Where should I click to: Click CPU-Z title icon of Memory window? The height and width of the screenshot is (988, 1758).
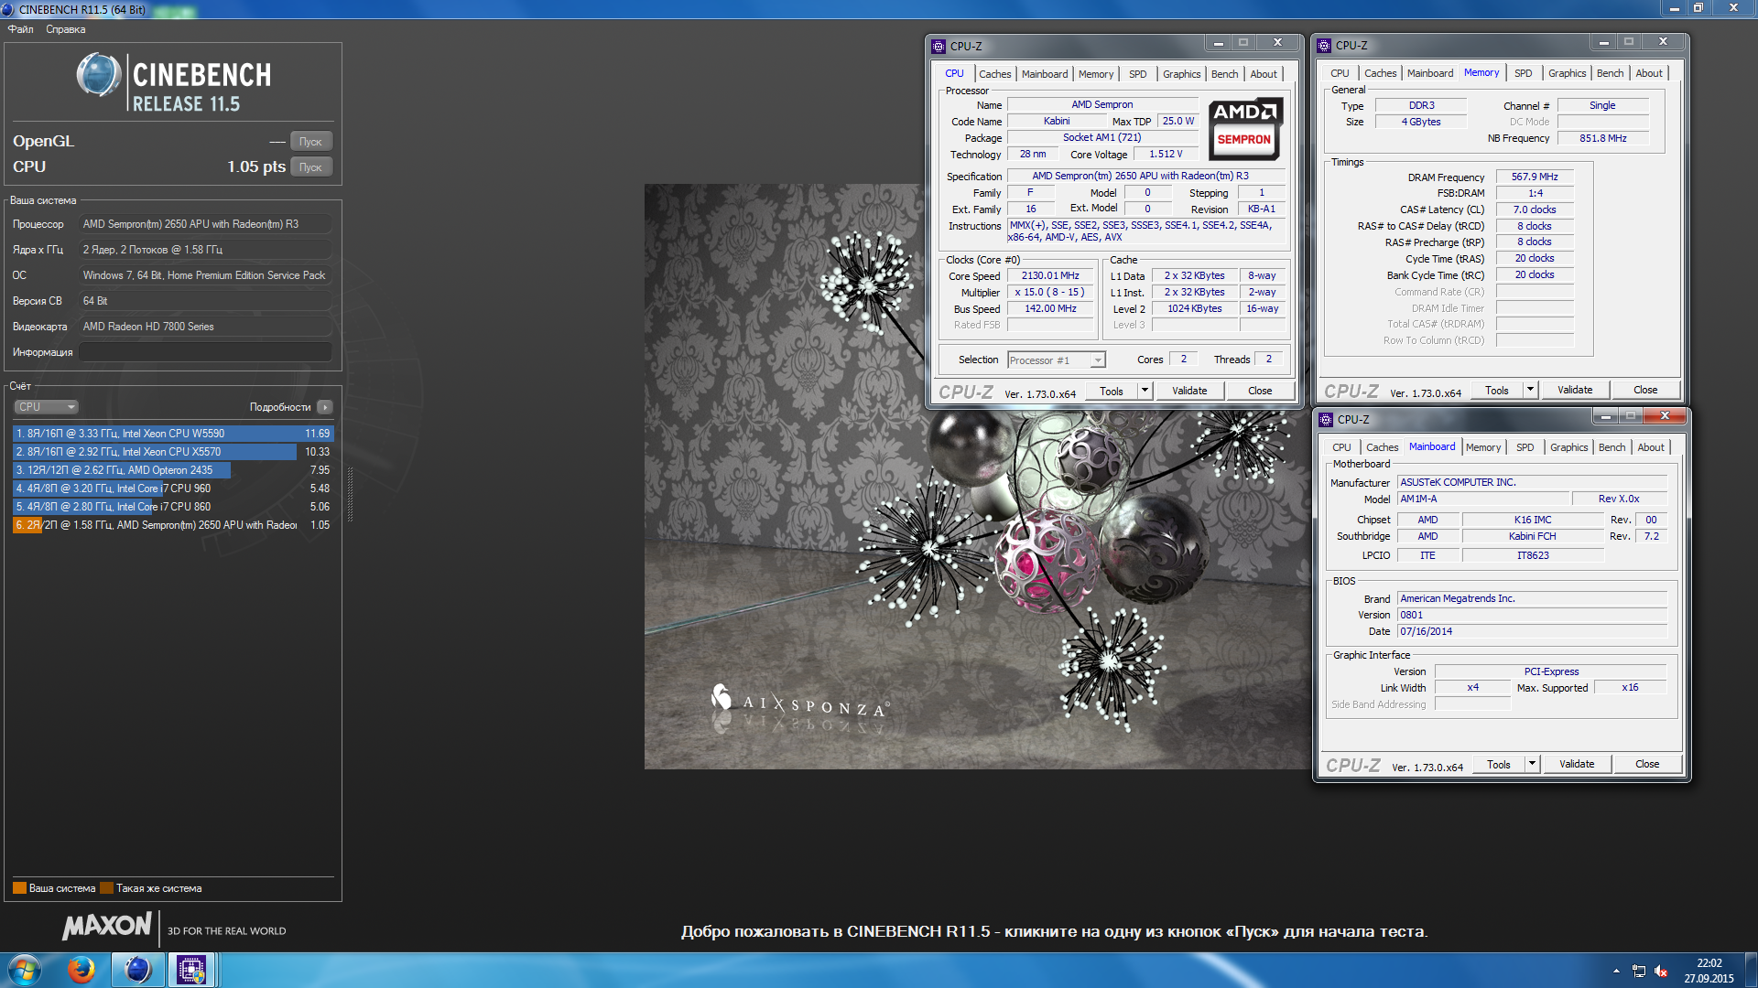pyautogui.click(x=1324, y=45)
